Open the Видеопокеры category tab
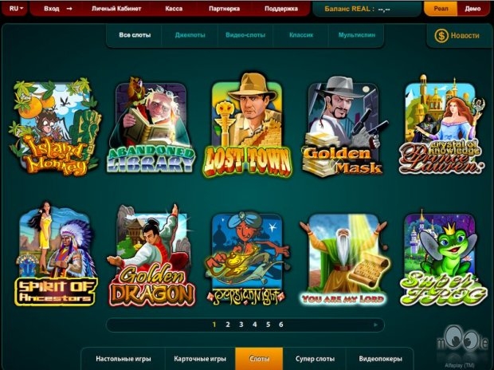The height and width of the screenshot is (370, 494). (380, 359)
